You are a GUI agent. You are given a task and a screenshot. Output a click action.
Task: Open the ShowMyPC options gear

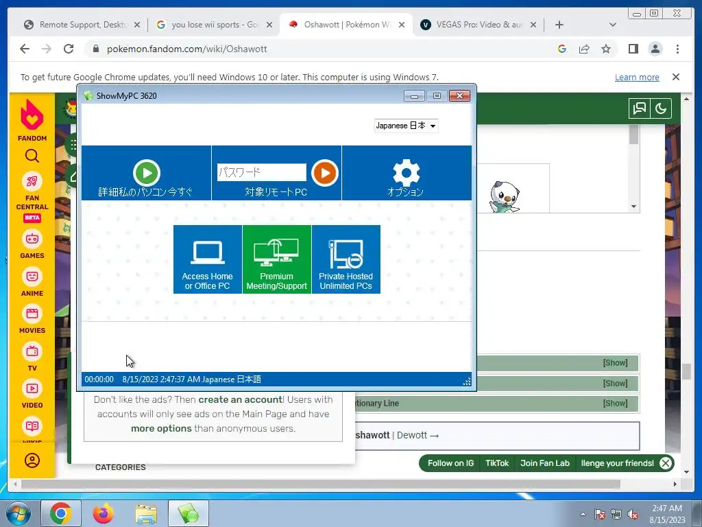(406, 172)
